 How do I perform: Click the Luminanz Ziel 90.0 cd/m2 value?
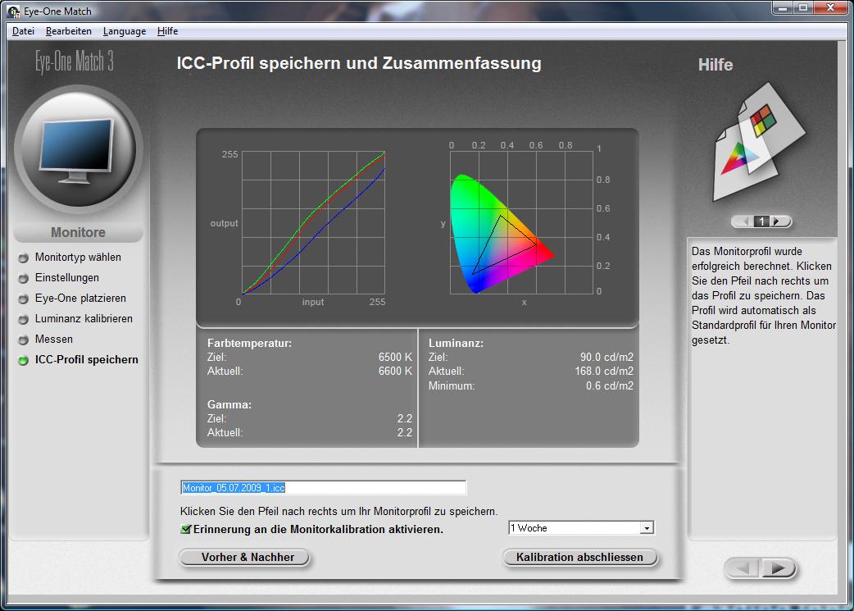[x=606, y=357]
